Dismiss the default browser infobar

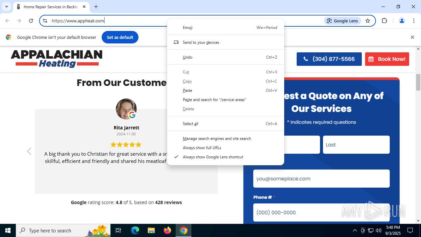click(412, 37)
